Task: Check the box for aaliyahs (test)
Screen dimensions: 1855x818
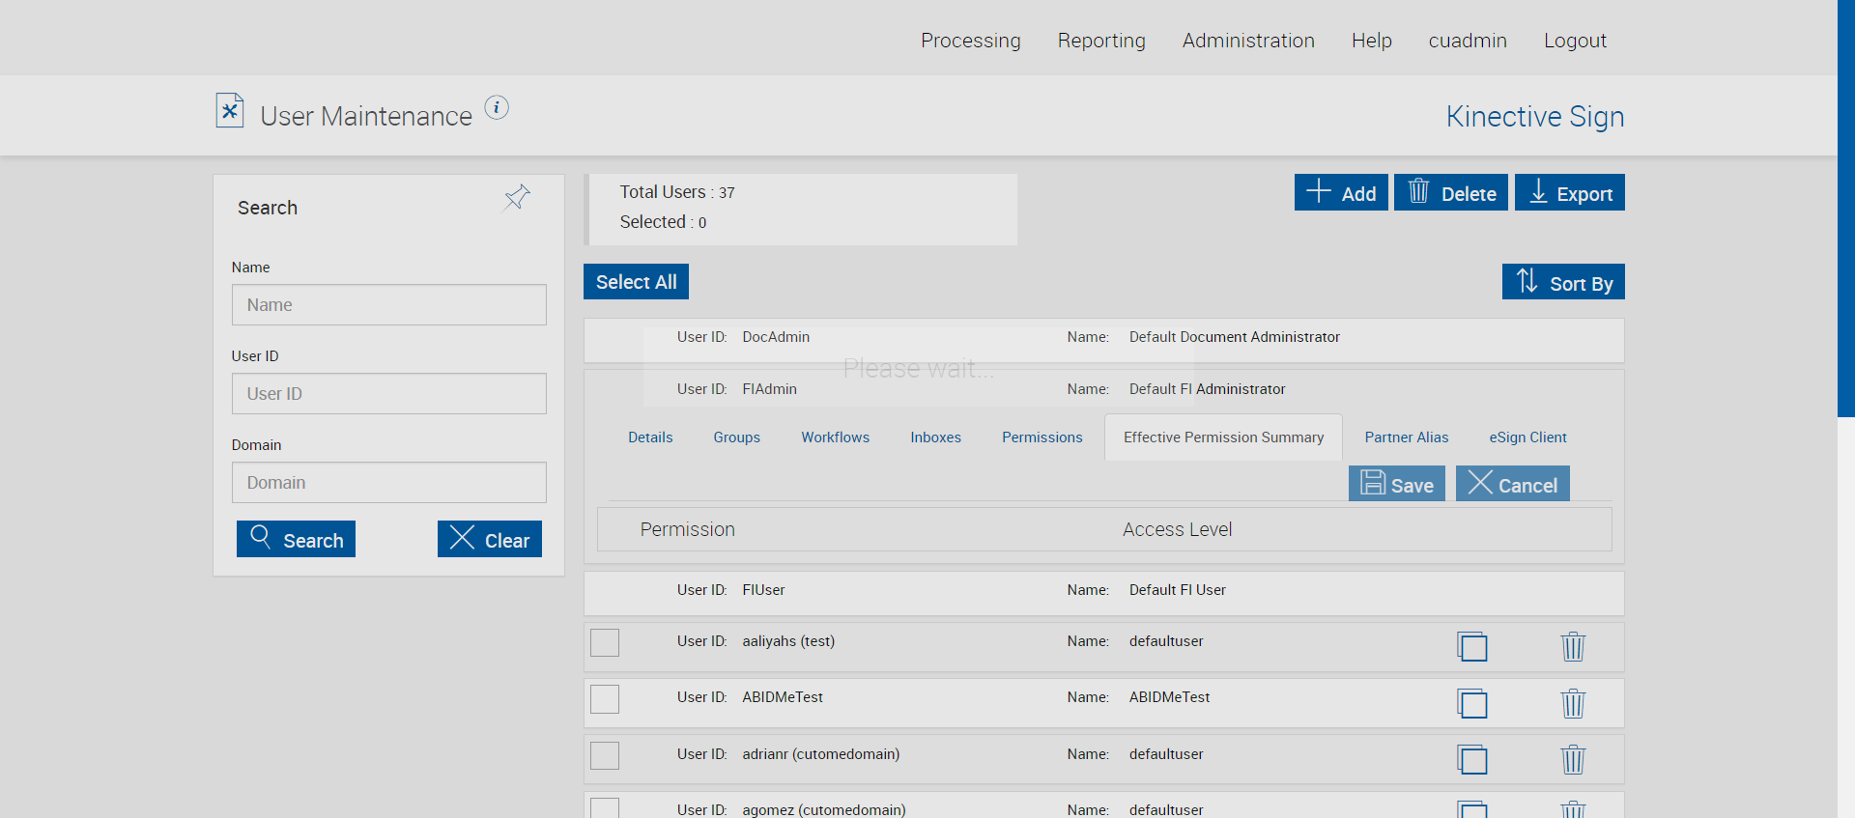Action: [x=605, y=643]
